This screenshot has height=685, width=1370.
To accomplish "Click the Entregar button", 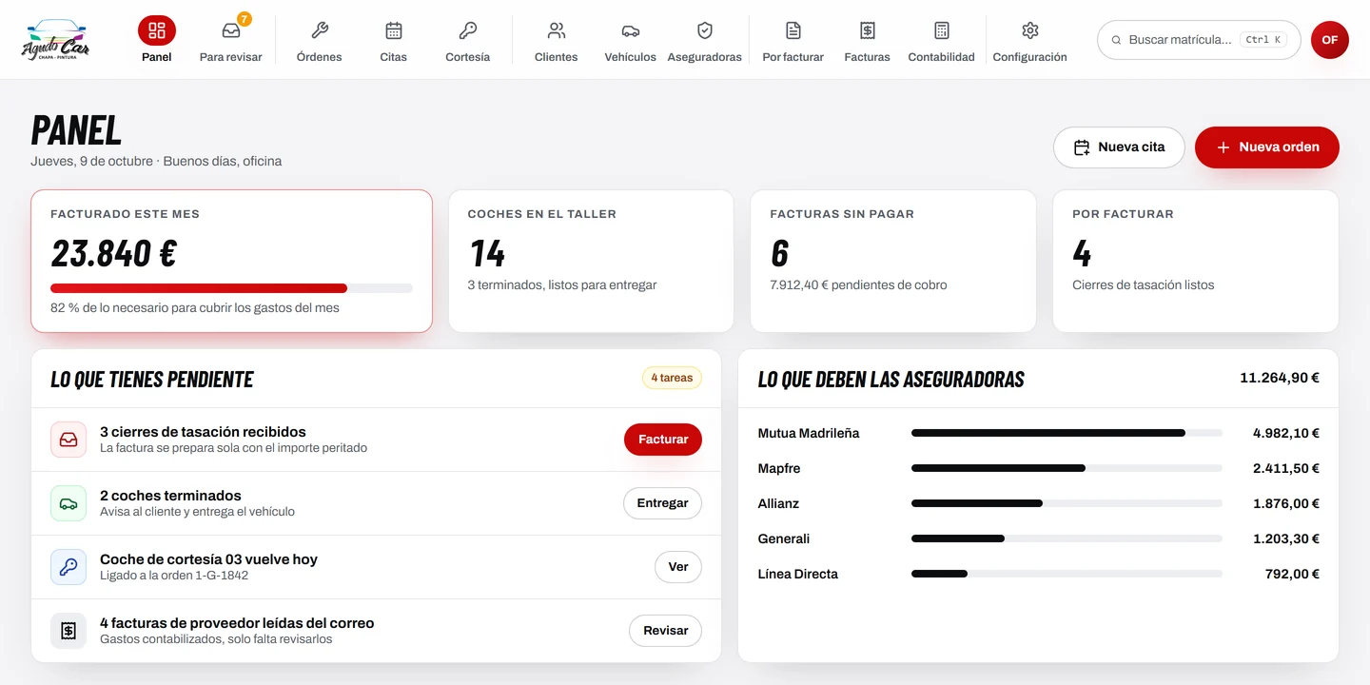I will [x=662, y=503].
